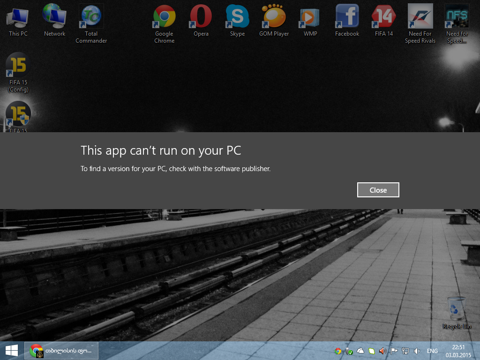Close the error dialog
This screenshot has height=360, width=480.
pos(378,189)
